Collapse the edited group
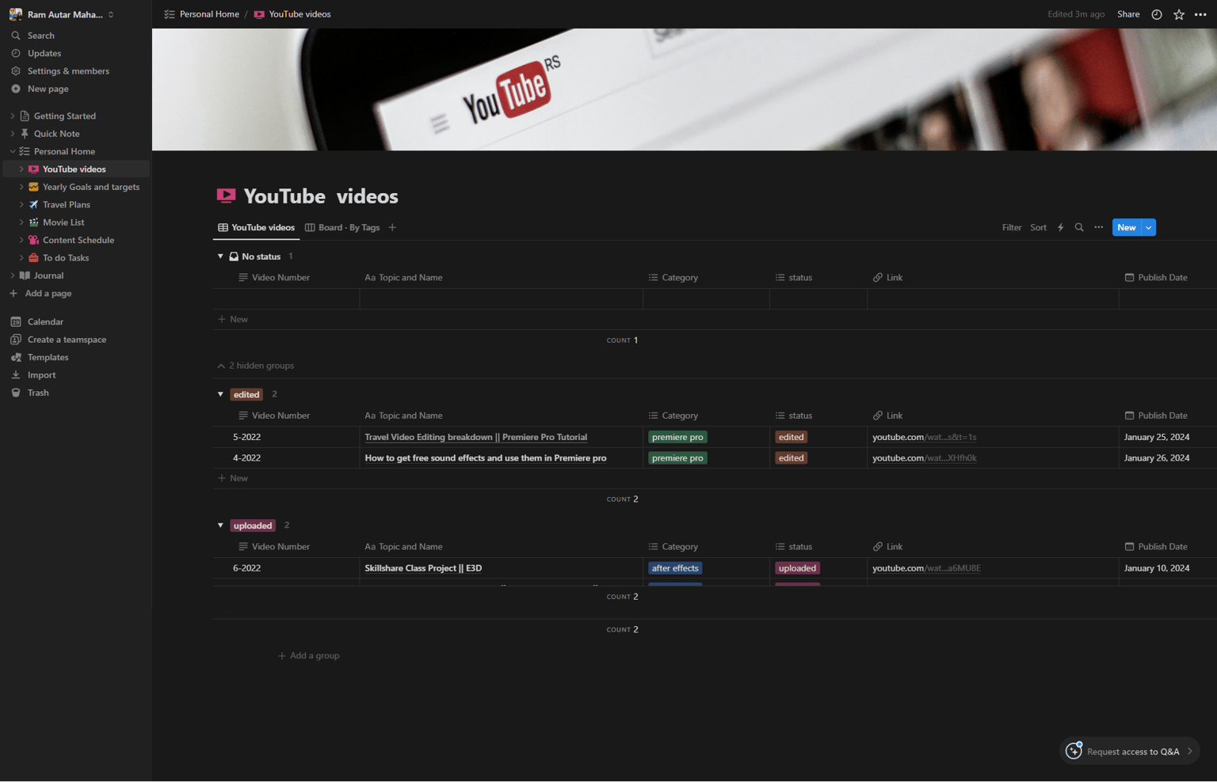 [x=220, y=394]
